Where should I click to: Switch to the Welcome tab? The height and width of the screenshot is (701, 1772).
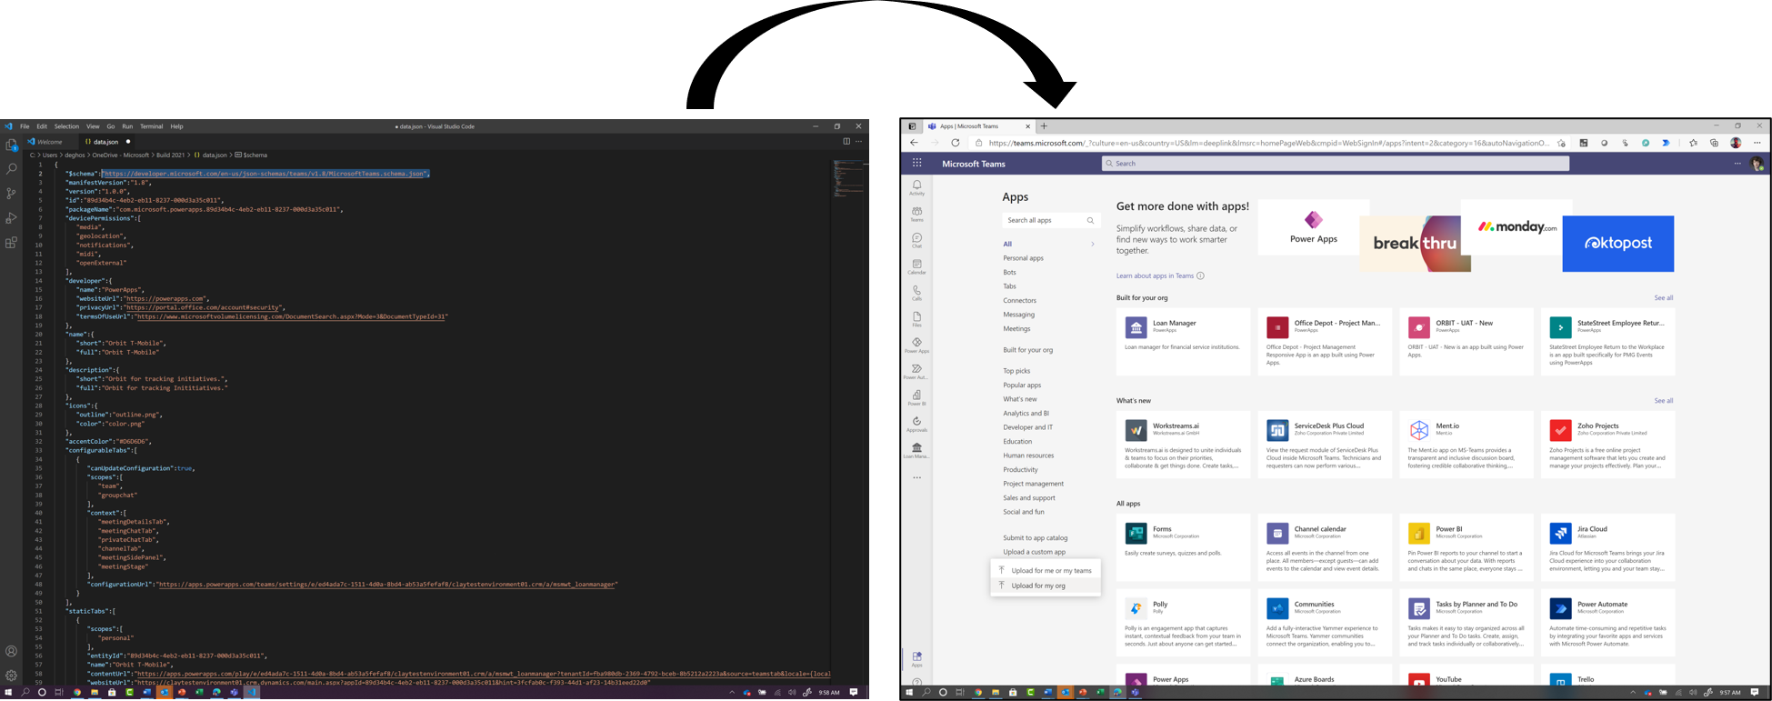[47, 142]
